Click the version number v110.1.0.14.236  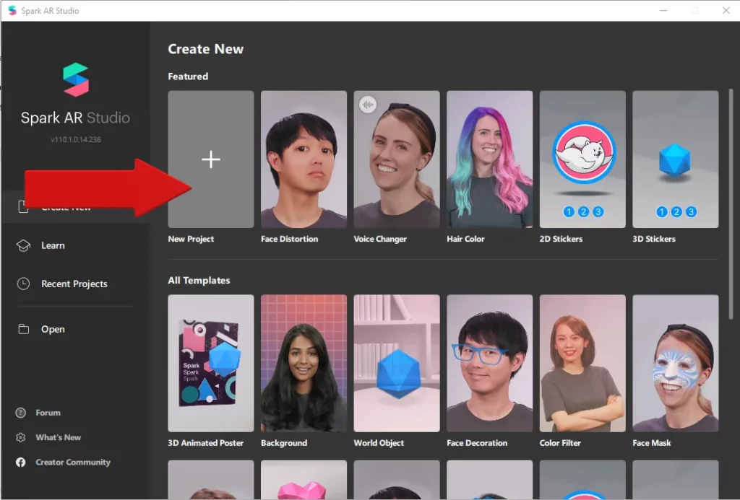75,139
